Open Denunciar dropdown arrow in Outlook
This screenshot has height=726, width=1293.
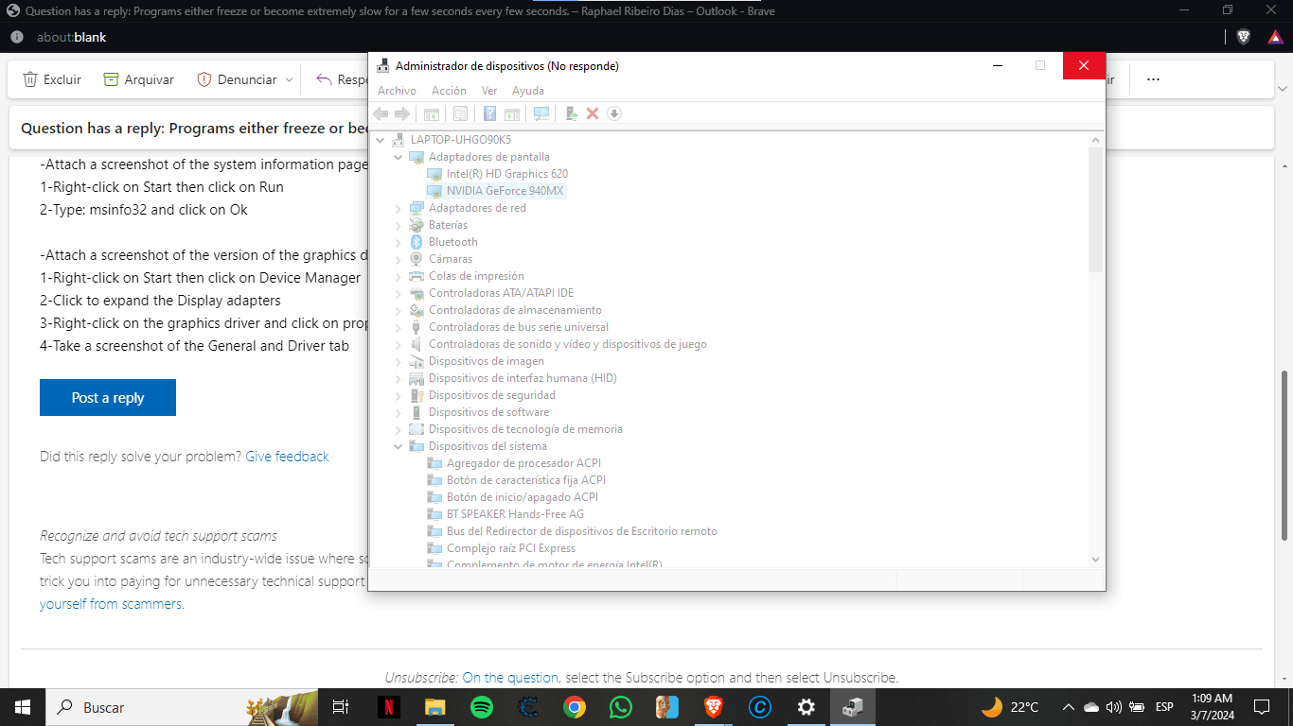pos(289,80)
